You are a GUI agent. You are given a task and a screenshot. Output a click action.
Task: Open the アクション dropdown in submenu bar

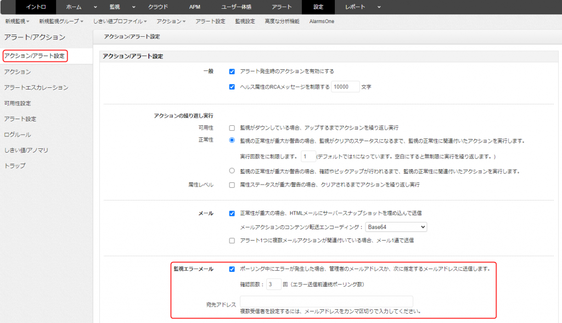pos(171,21)
